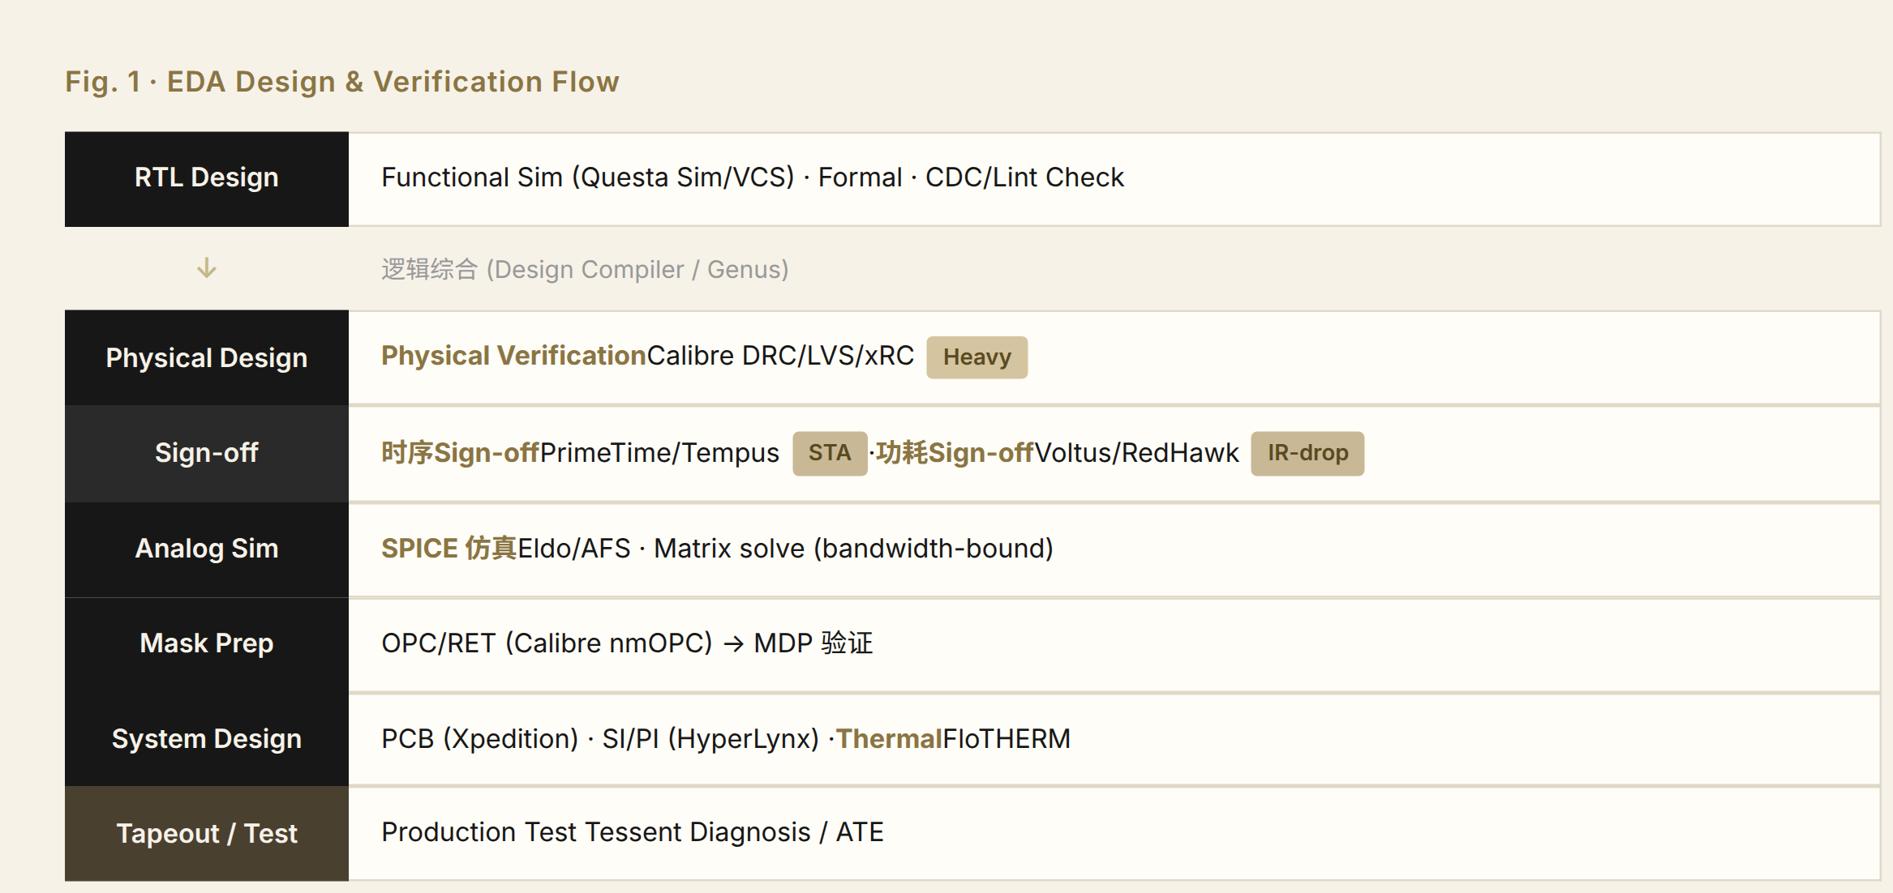Click the IR-drop badge
Screen dimensions: 1893x893
coord(1307,453)
